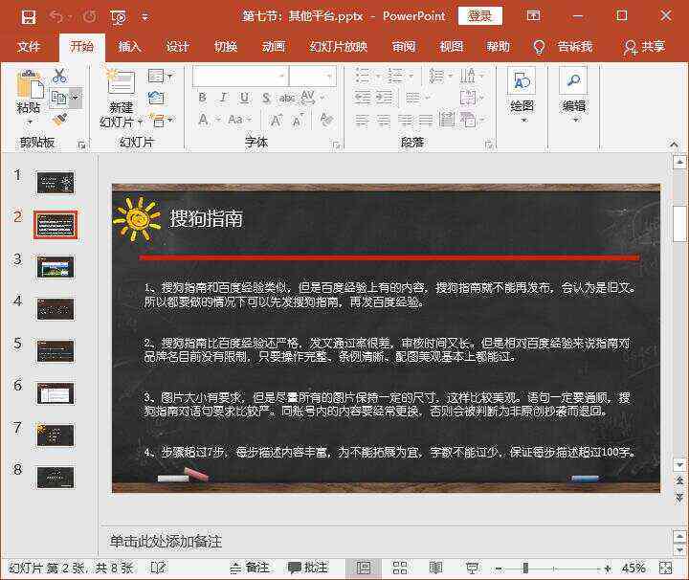689x580 pixels.
Task: Open the slide section dropdown
Action: [162, 120]
